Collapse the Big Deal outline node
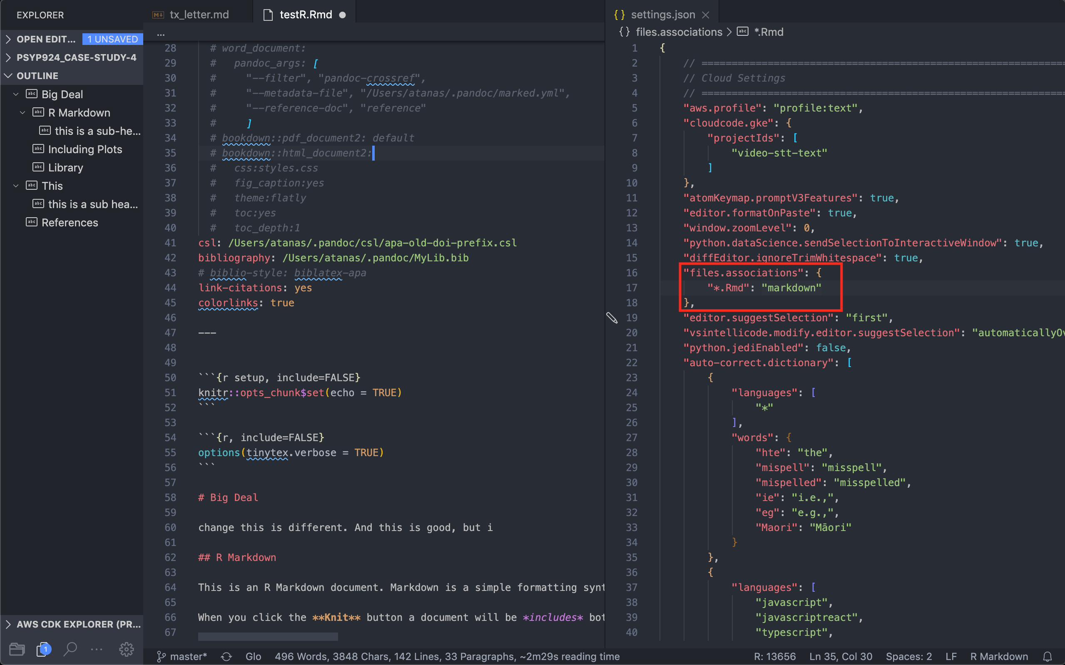Viewport: 1065px width, 665px height. (x=16, y=94)
